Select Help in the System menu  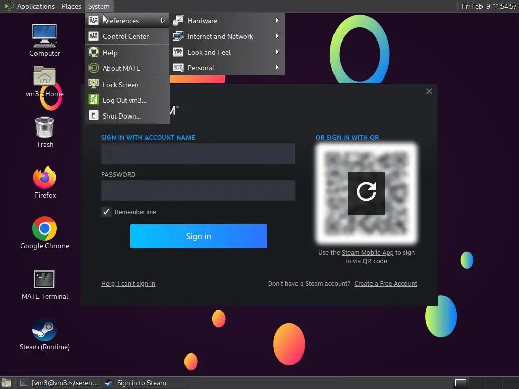click(x=127, y=52)
